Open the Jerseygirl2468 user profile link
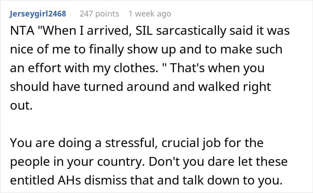Image resolution: width=313 pixels, height=193 pixels. tap(38, 14)
